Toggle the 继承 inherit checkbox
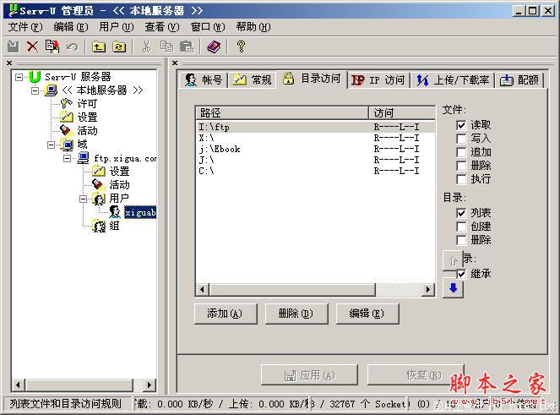 point(461,274)
